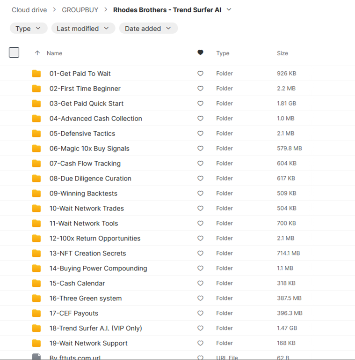
Task: Click the folder icon for 13-NFT Creation Secrets
Action: point(36,254)
